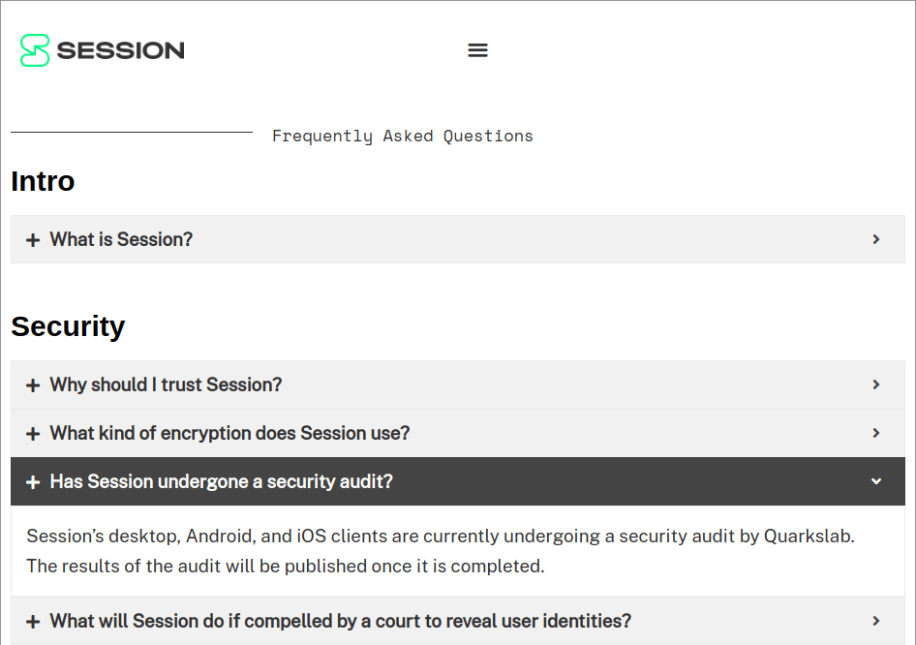Open What kind of encryption does Session use?
Image resolution: width=916 pixels, height=645 pixels.
pos(458,433)
